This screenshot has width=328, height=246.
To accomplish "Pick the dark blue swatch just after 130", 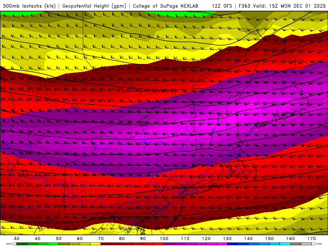I will [x=232, y=244].
